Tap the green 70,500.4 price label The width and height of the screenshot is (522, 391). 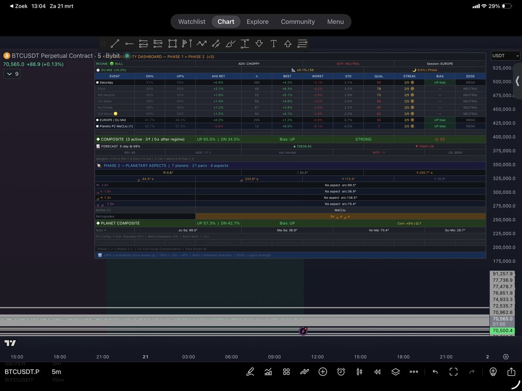pyautogui.click(x=502, y=331)
